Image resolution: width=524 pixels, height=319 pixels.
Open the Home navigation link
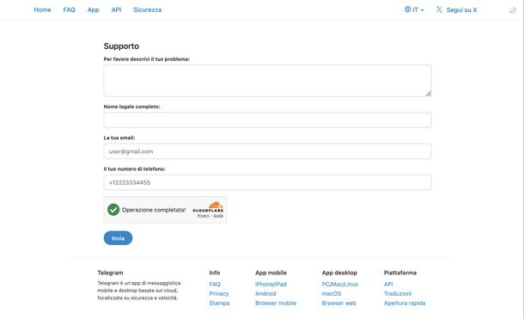[42, 9]
